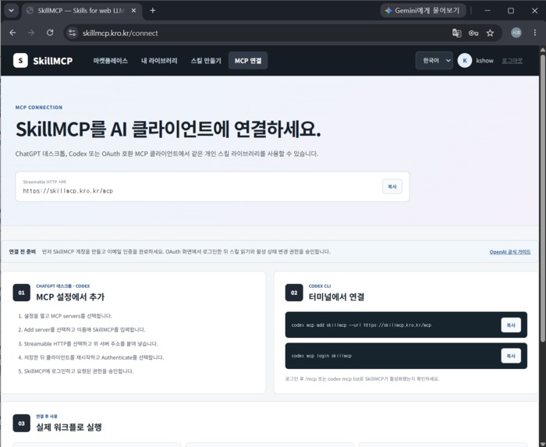Open the Chrome three-dot menu
The height and width of the screenshot is (447, 546).
(535, 33)
